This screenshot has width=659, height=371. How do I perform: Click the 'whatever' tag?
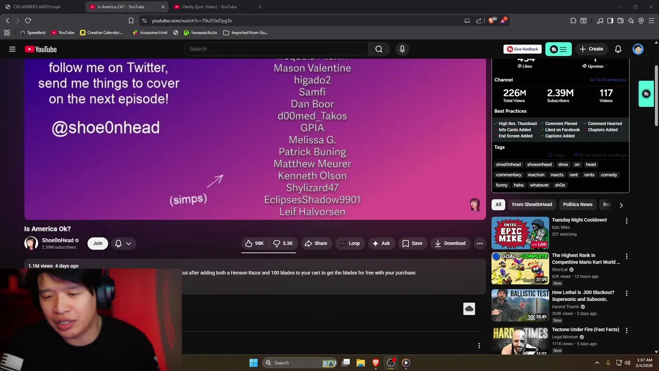coord(539,185)
